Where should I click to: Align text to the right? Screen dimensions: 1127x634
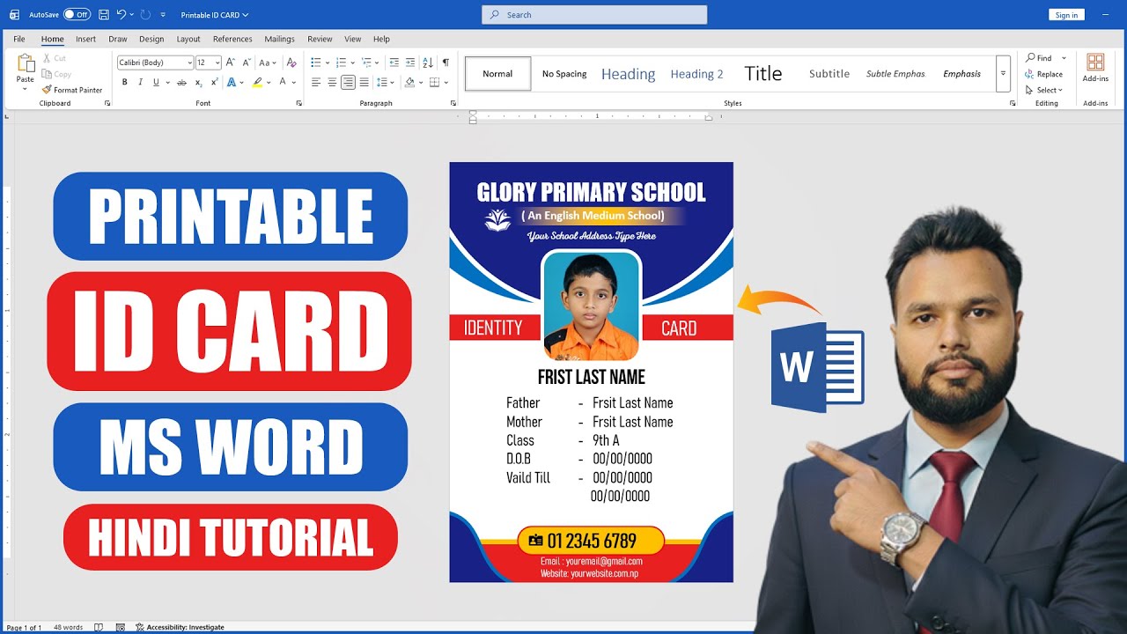point(348,82)
